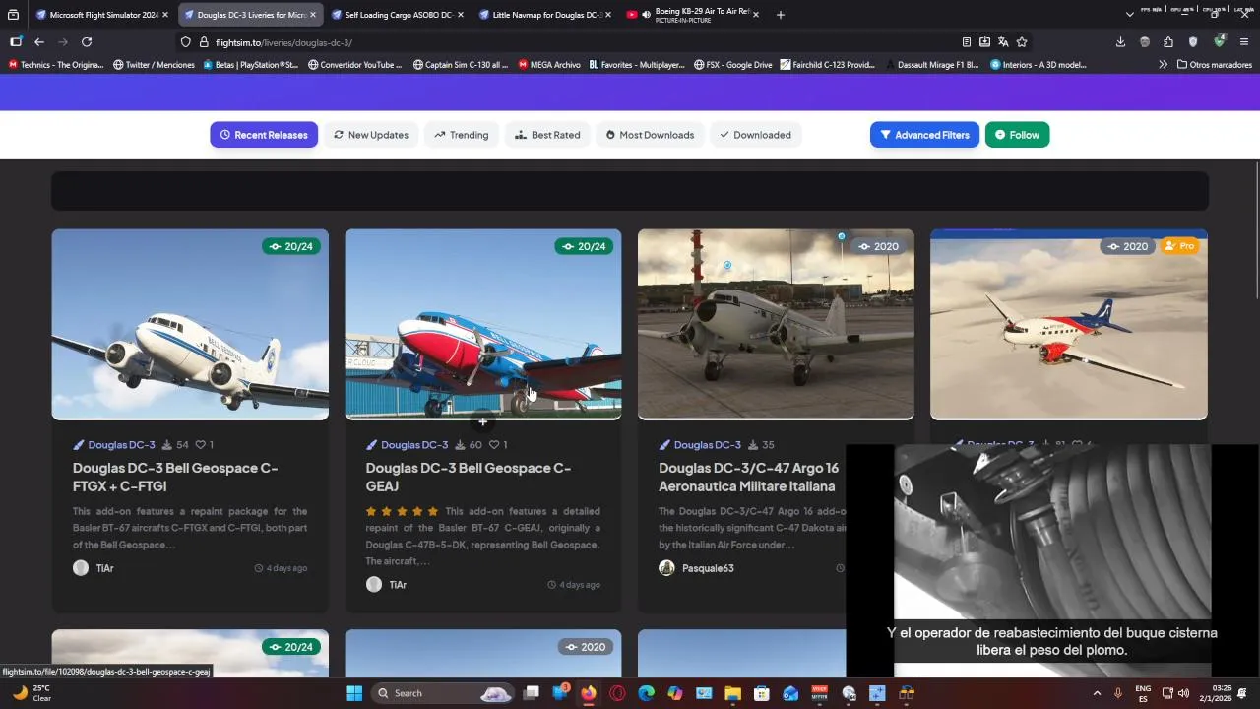
Task: Click the site security shield icon in address bar
Action: coord(185,42)
